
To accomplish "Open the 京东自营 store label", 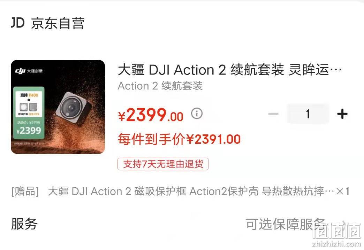I will (x=57, y=23).
